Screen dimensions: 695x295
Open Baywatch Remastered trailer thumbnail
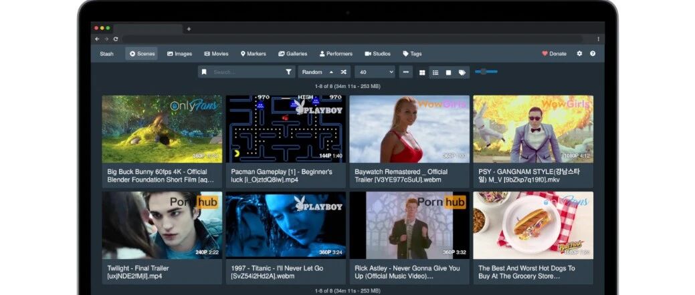point(409,129)
